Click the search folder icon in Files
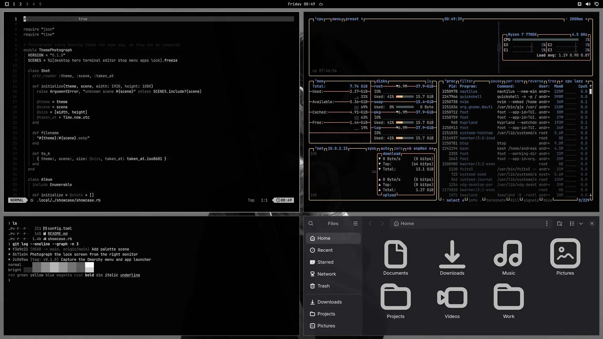Screen dimensions: 603x339 point(559,223)
